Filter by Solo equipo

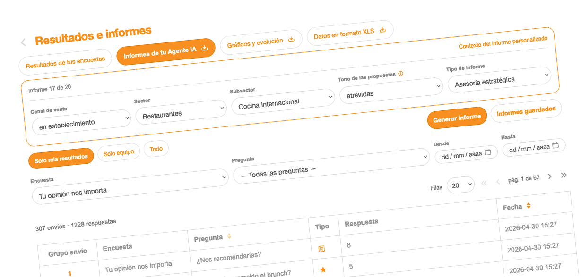click(119, 152)
